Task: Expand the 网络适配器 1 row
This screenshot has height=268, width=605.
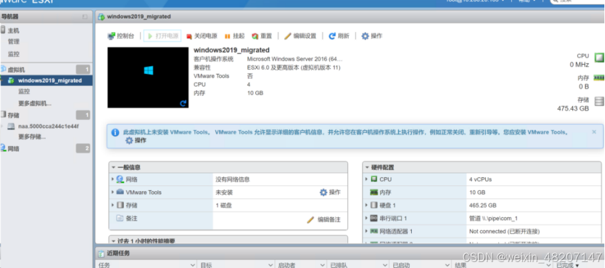Action: [366, 231]
